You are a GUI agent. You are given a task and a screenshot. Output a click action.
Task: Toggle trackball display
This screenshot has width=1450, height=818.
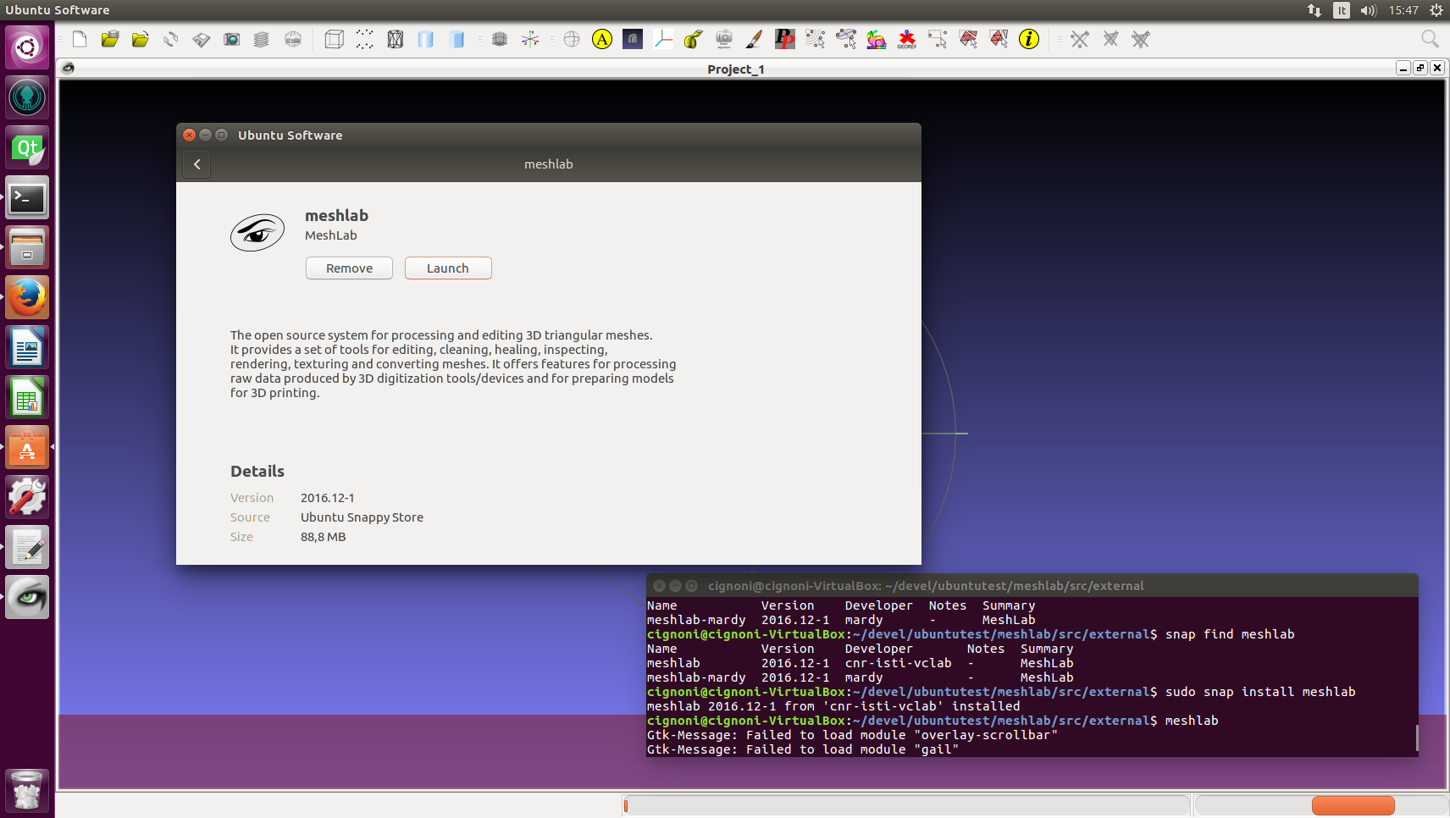(572, 39)
